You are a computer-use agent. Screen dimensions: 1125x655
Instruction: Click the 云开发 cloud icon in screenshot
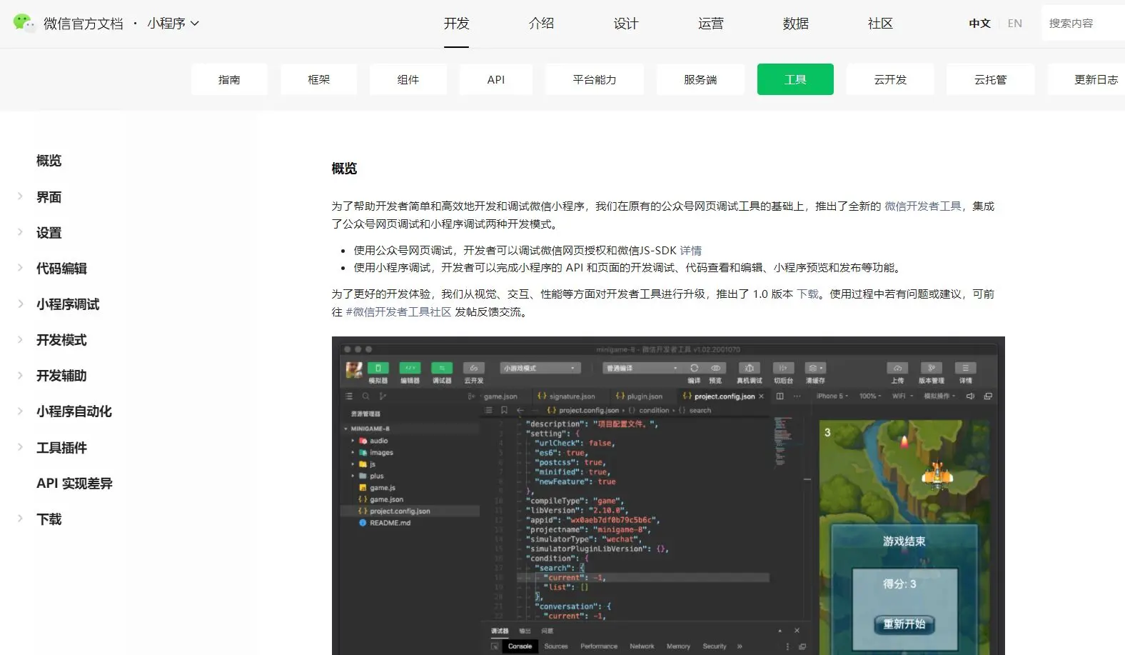click(x=473, y=369)
